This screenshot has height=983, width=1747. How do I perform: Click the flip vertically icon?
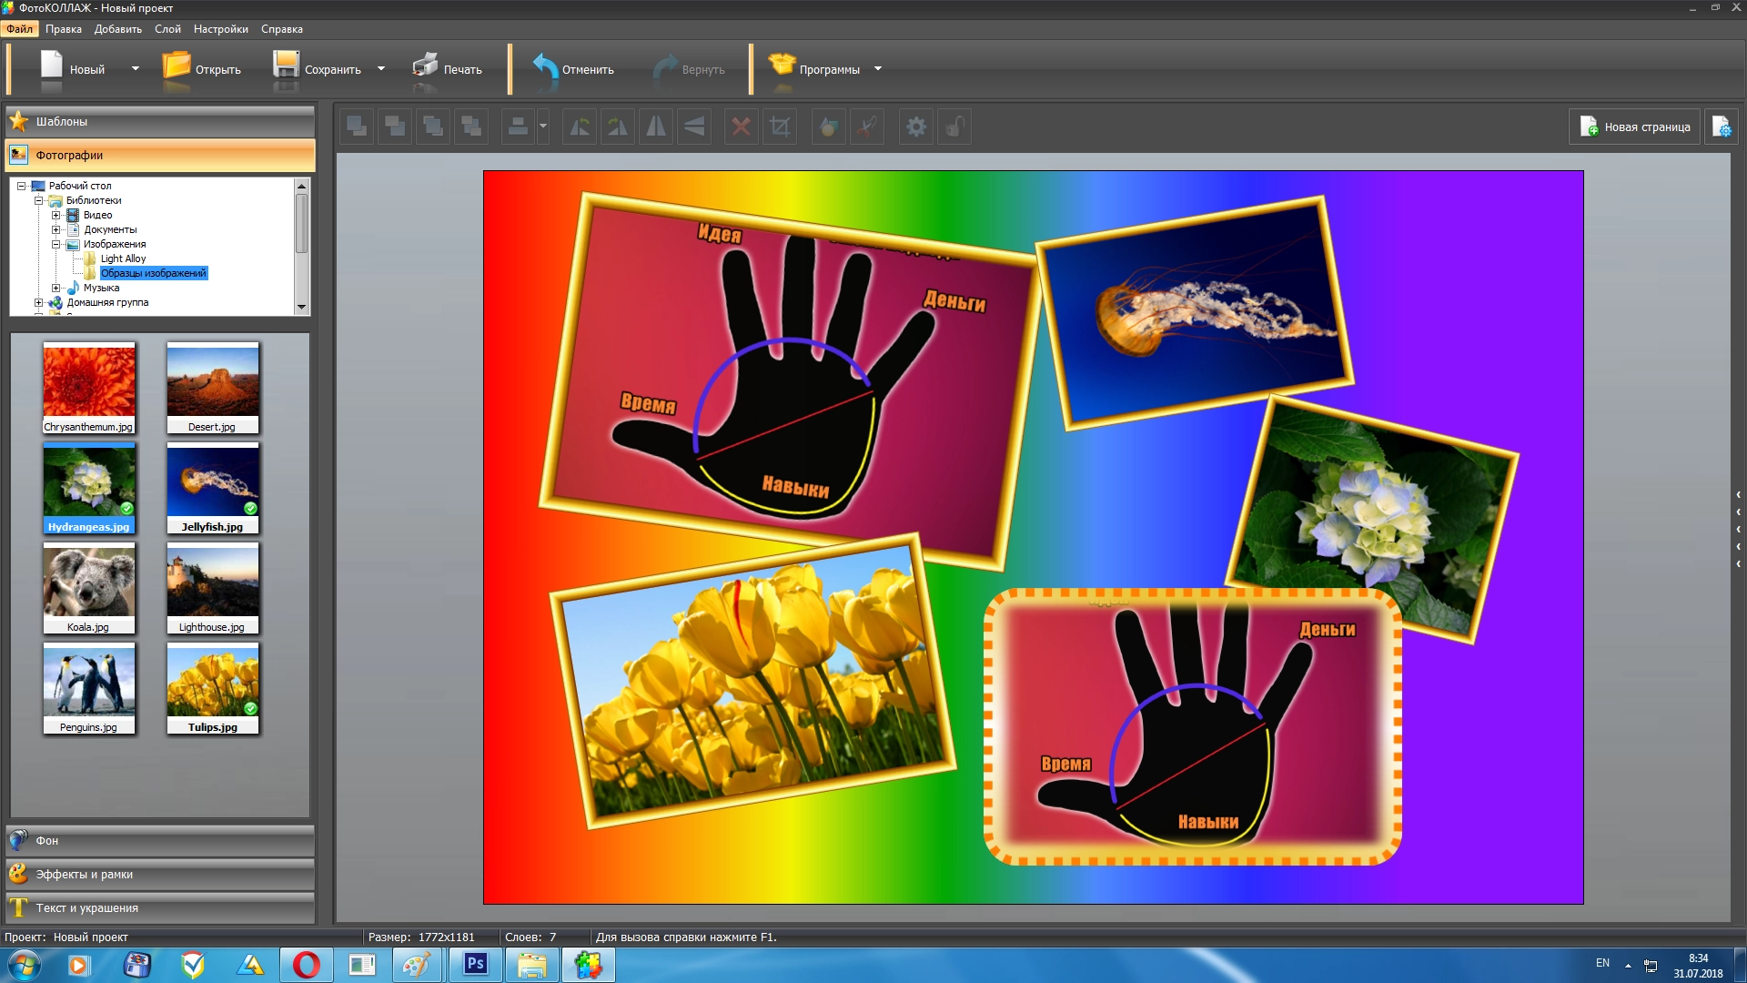(x=694, y=127)
